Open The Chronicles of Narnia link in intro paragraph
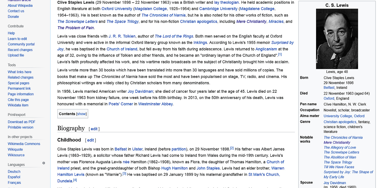Screen dimensions: 380x188 point(163,15)
